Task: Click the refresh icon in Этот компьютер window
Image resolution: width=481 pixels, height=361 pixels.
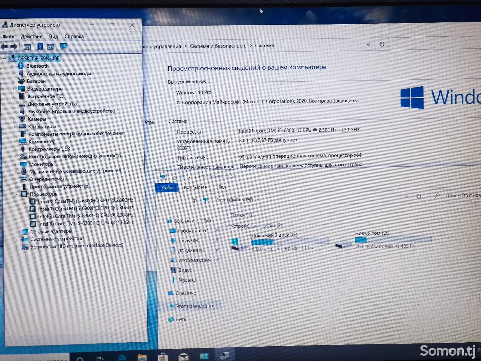Action: [x=418, y=196]
